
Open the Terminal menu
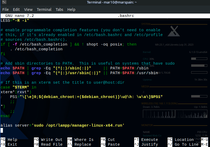tap(44, 9)
